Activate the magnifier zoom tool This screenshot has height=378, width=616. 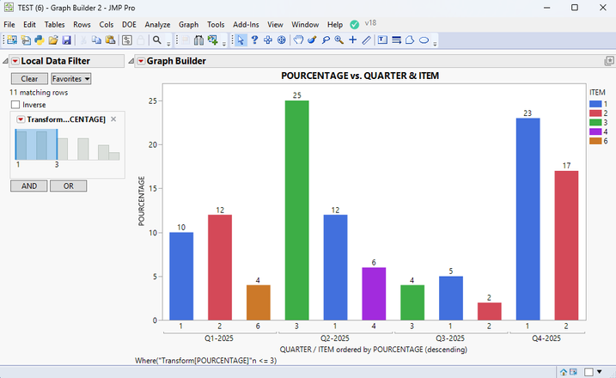click(339, 40)
